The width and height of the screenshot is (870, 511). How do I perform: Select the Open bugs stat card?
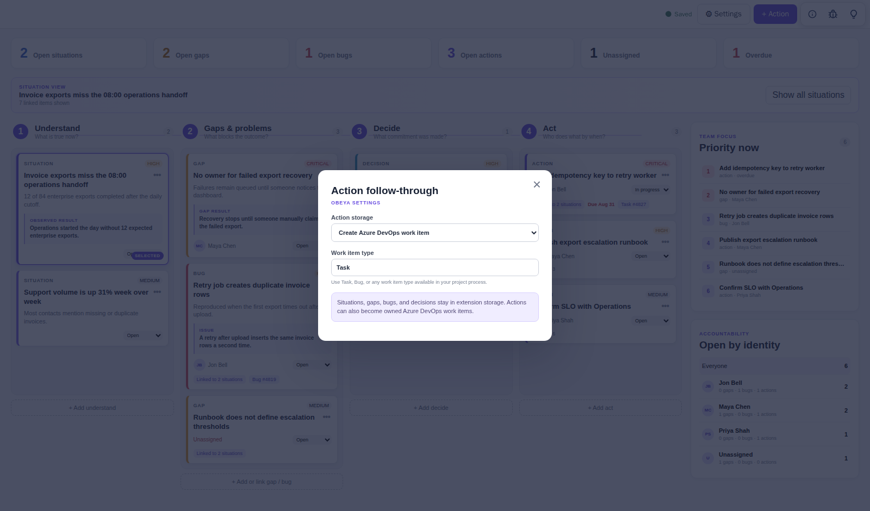[364, 53]
